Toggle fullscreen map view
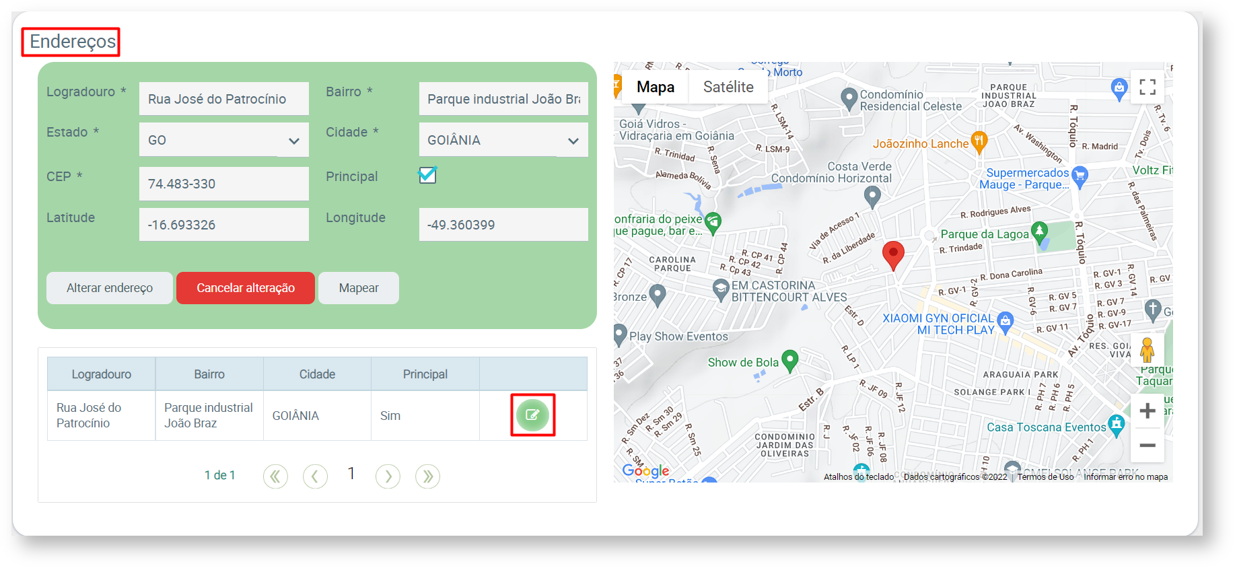 (1148, 87)
